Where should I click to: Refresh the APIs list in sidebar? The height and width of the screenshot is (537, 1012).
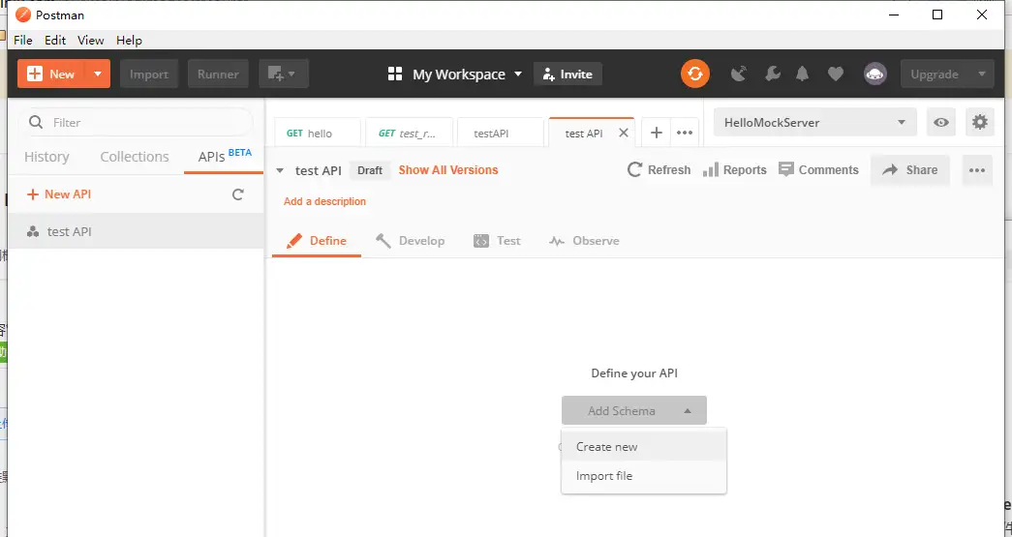pos(238,194)
